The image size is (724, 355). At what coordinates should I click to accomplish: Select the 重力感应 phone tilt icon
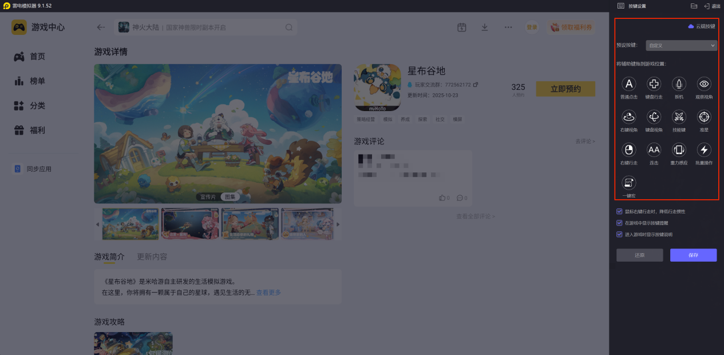(x=679, y=150)
